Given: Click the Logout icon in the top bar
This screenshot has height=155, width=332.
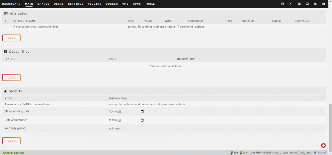Looking at the screenshot, I should (283, 4).
